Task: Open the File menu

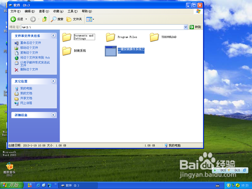Action: click(15, 11)
